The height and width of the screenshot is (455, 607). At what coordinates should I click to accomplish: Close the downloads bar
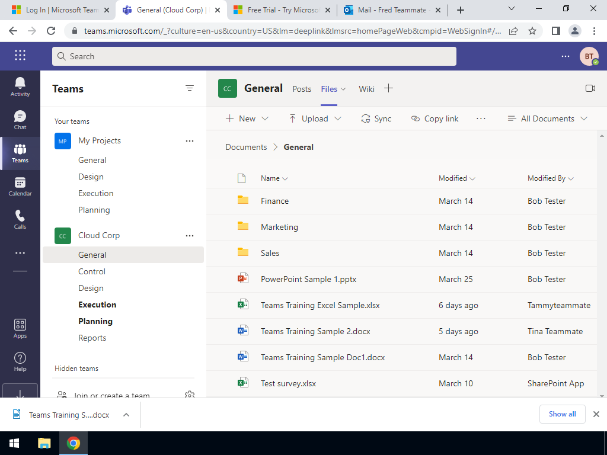point(596,414)
